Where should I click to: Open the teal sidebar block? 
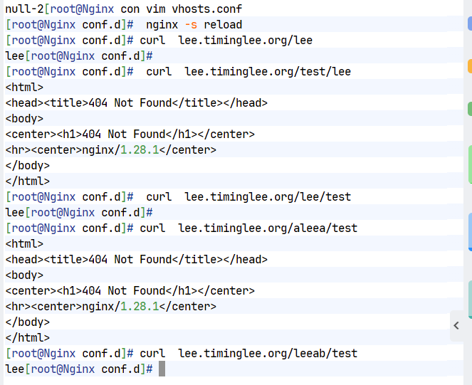click(470, 299)
